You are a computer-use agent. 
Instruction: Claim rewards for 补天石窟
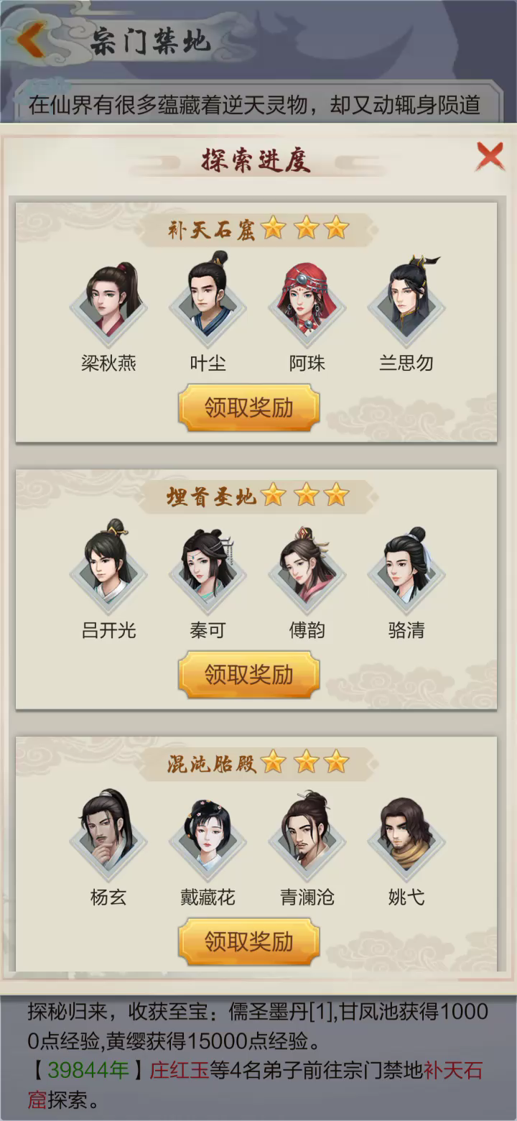(x=249, y=408)
